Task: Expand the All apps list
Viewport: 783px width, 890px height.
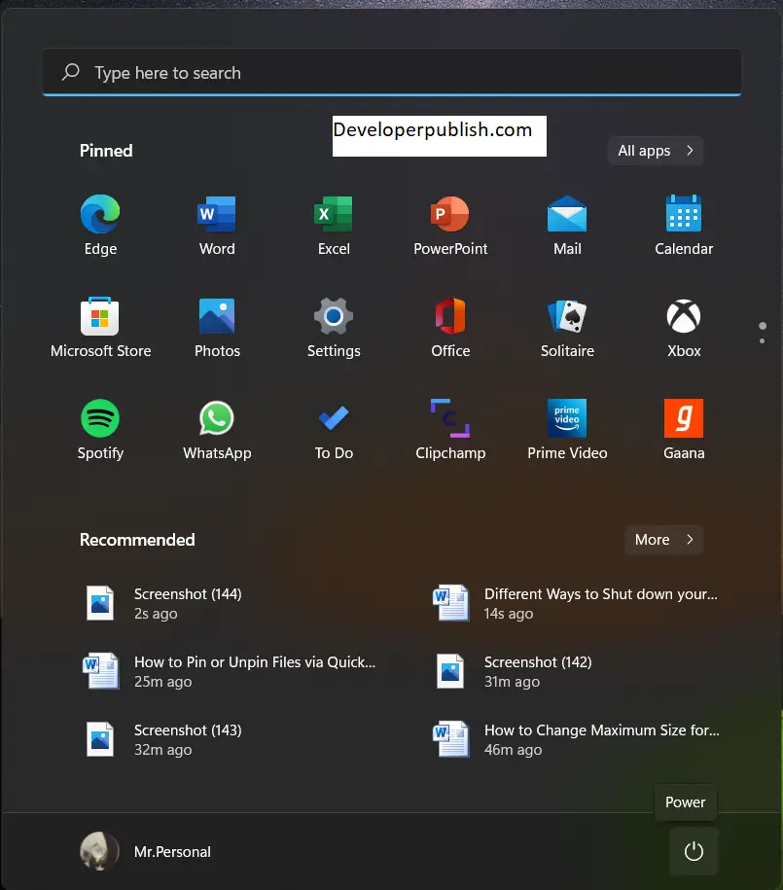Action: point(656,151)
